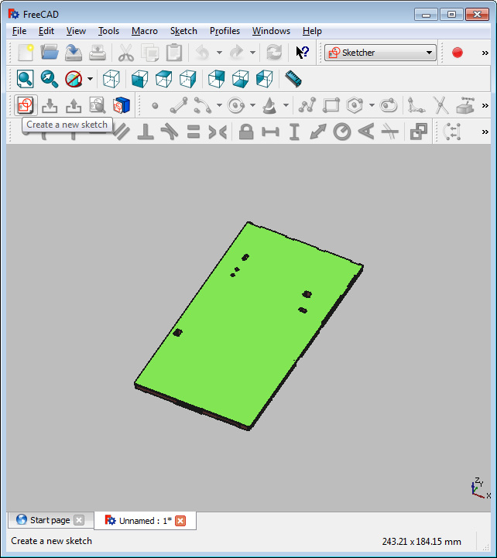497x558 pixels.
Task: Open the Profiles menu
Action: [x=225, y=31]
